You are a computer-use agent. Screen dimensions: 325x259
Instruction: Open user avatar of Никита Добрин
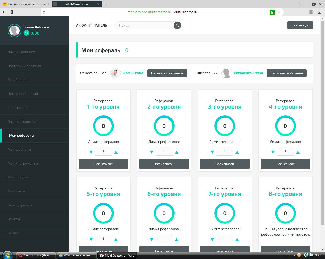pyautogui.click(x=14, y=31)
